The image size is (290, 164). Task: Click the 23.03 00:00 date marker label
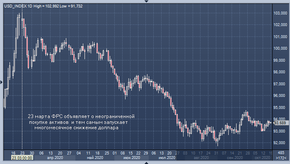coord(22,158)
